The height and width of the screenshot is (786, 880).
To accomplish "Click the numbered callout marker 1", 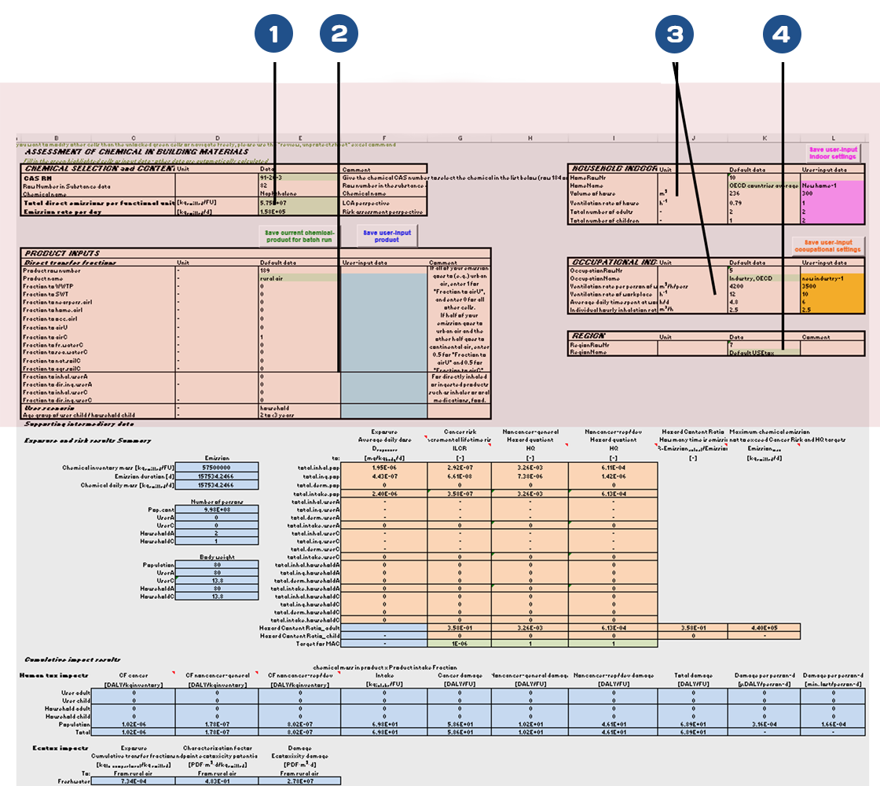I will click(x=273, y=34).
